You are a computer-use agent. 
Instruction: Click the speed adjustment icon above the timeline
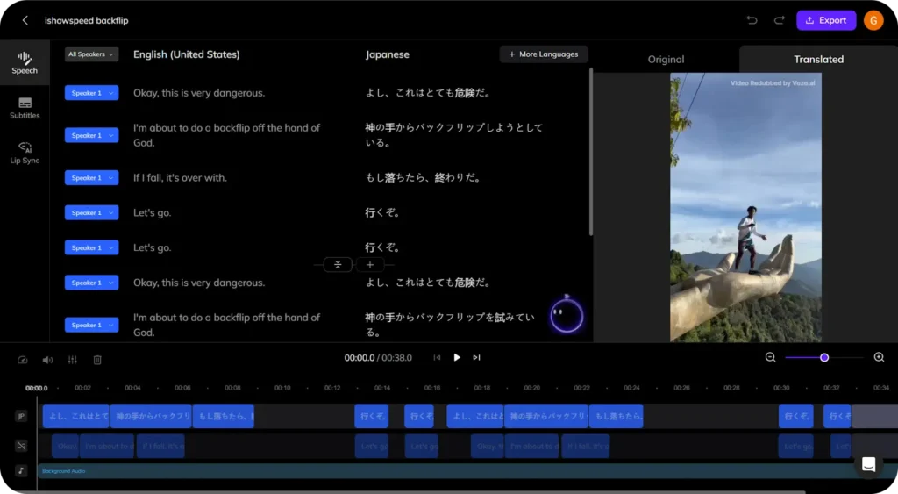click(x=22, y=360)
